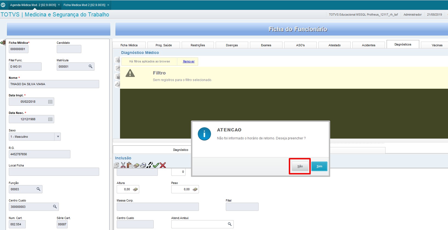
Task: Click the Filial Func. field D MG 01
Action: [25, 67]
